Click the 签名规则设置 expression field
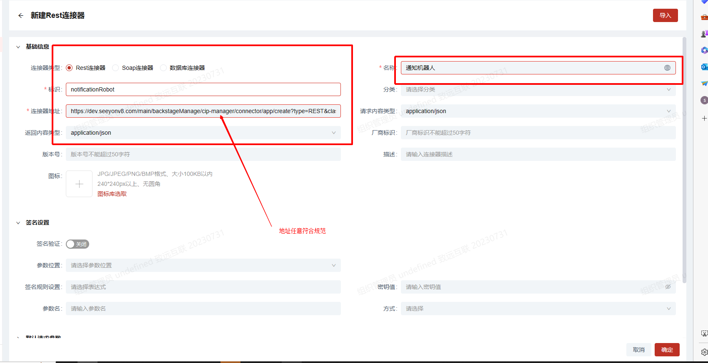 pos(203,287)
